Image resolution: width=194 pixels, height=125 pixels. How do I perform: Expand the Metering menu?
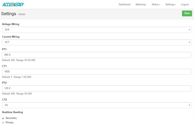click(x=141, y=5)
